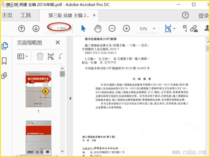Open the 53% zoom level dropdown
The width and height of the screenshot is (210, 157).
(154, 29)
